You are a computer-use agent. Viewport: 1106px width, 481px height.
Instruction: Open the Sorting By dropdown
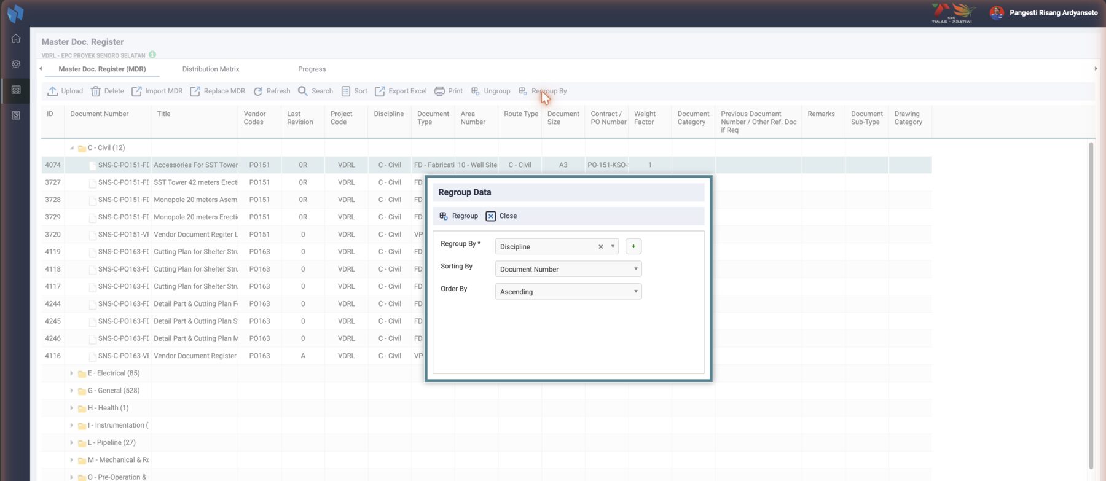tap(568, 269)
